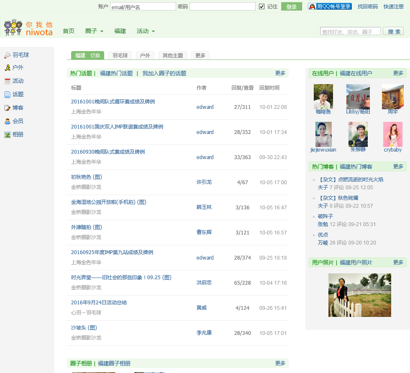The height and width of the screenshot is (373, 410).
Task: Open blog post 优点
Action: click(323, 234)
